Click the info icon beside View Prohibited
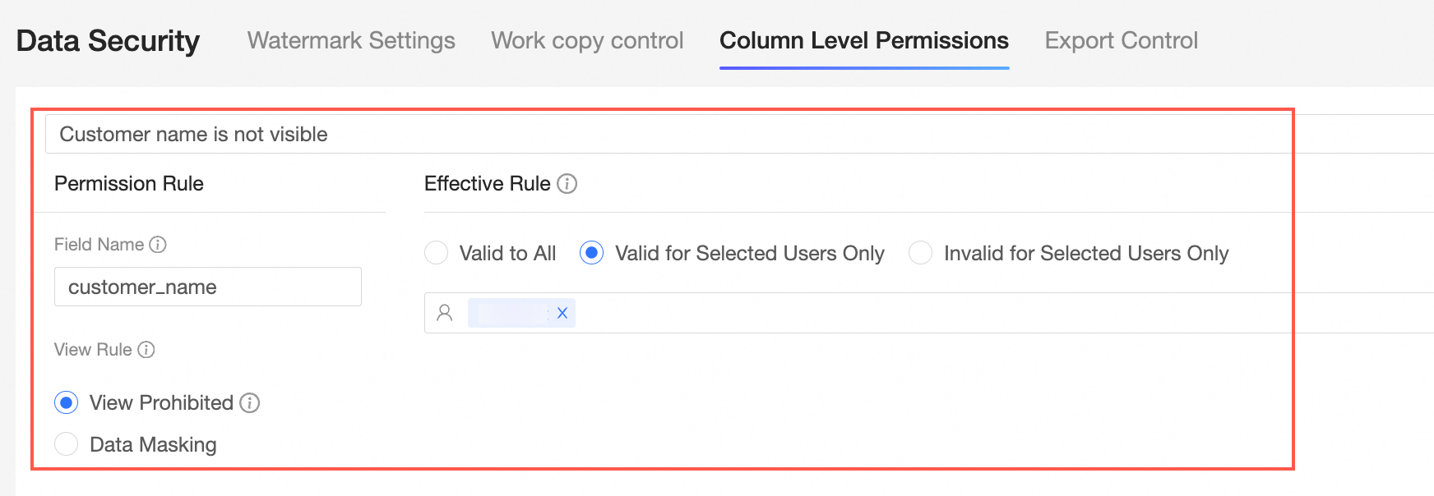 tap(250, 402)
